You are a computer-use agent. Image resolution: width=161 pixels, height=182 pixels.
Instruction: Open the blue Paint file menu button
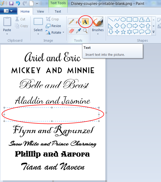(x=8, y=11)
